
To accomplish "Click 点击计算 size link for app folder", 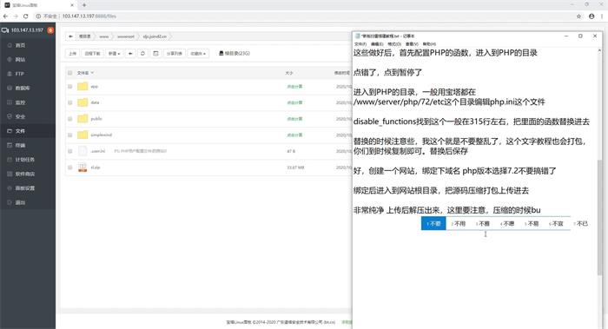I will 294,87.
